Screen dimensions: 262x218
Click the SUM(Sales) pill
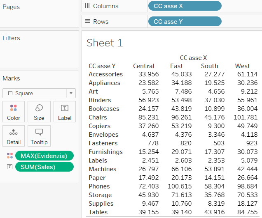pos(44,167)
